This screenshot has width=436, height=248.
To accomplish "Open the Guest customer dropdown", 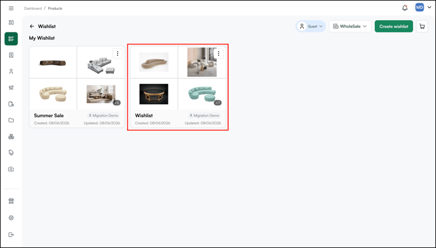I will pyautogui.click(x=310, y=27).
